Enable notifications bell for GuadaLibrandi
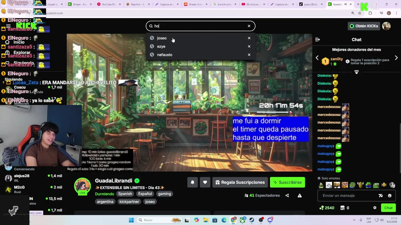Screen dimensions: 401x225 click(193, 182)
